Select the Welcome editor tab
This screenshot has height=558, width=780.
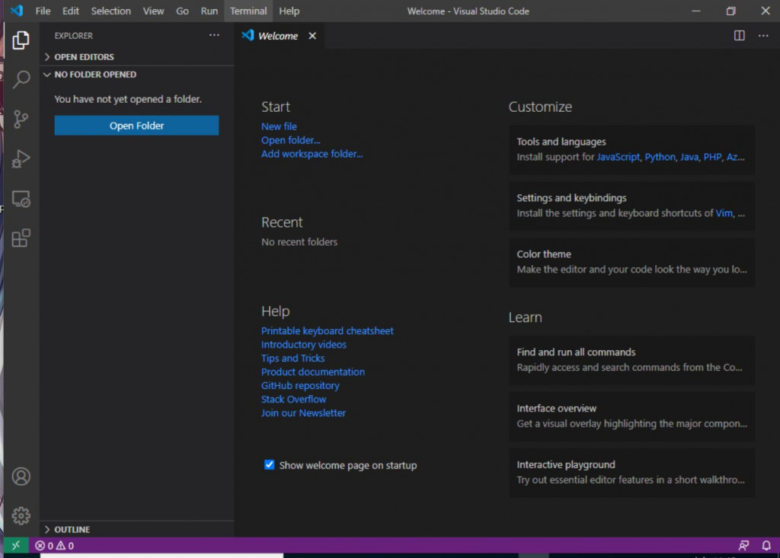pyautogui.click(x=277, y=36)
